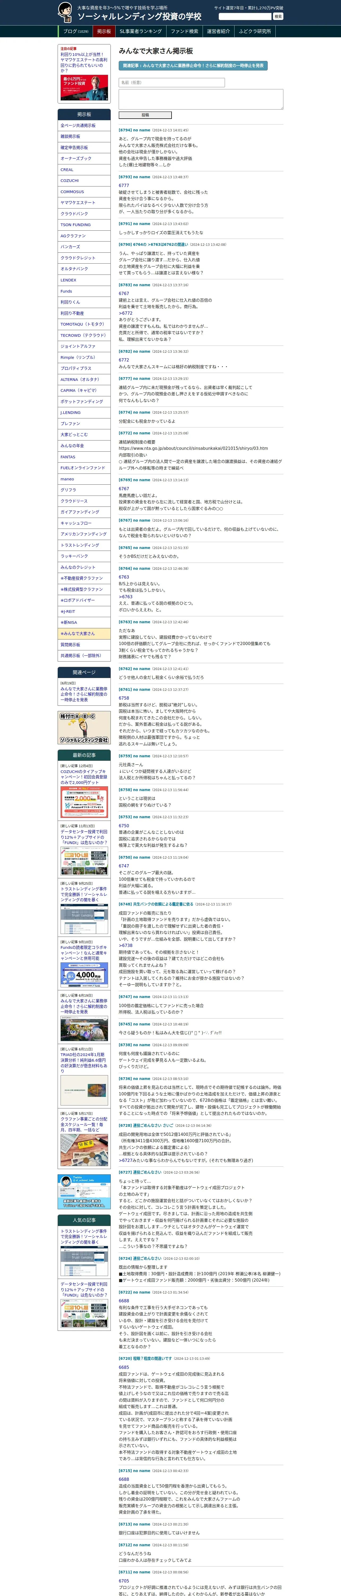Open クラウドクレジット board link

(84, 258)
